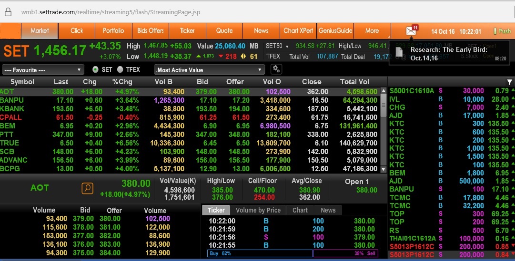Image resolution: width=515 pixels, height=261 pixels.
Task: Click the ticker filter funnel icon
Action: pos(509,82)
